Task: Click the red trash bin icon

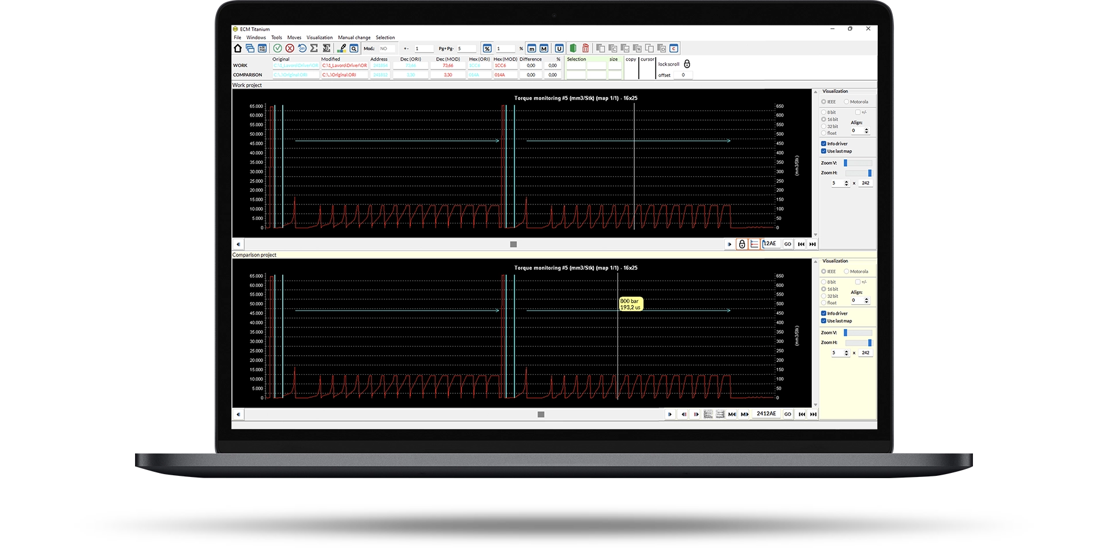Action: pos(585,49)
